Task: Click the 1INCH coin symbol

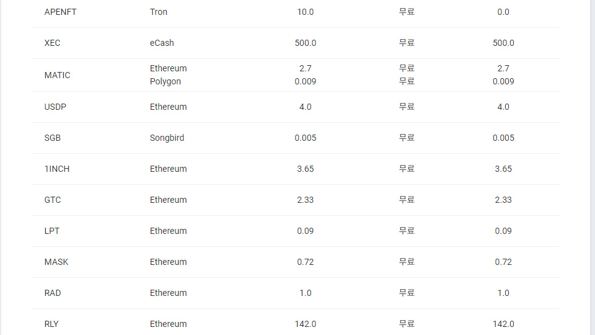Action: (x=57, y=169)
